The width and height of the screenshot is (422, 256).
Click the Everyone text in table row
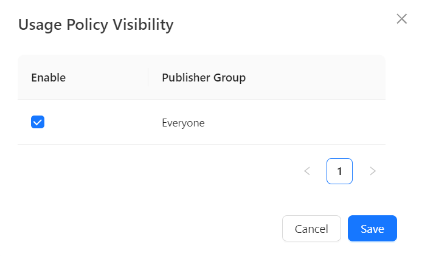184,123
